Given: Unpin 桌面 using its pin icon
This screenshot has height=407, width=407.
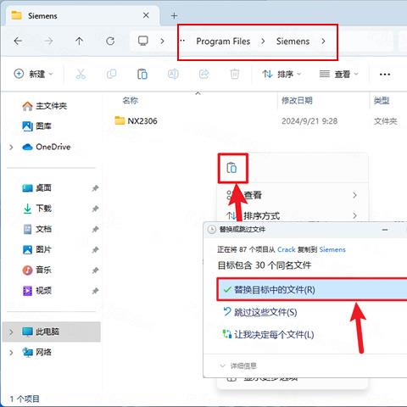Looking at the screenshot, I should tap(95, 188).
